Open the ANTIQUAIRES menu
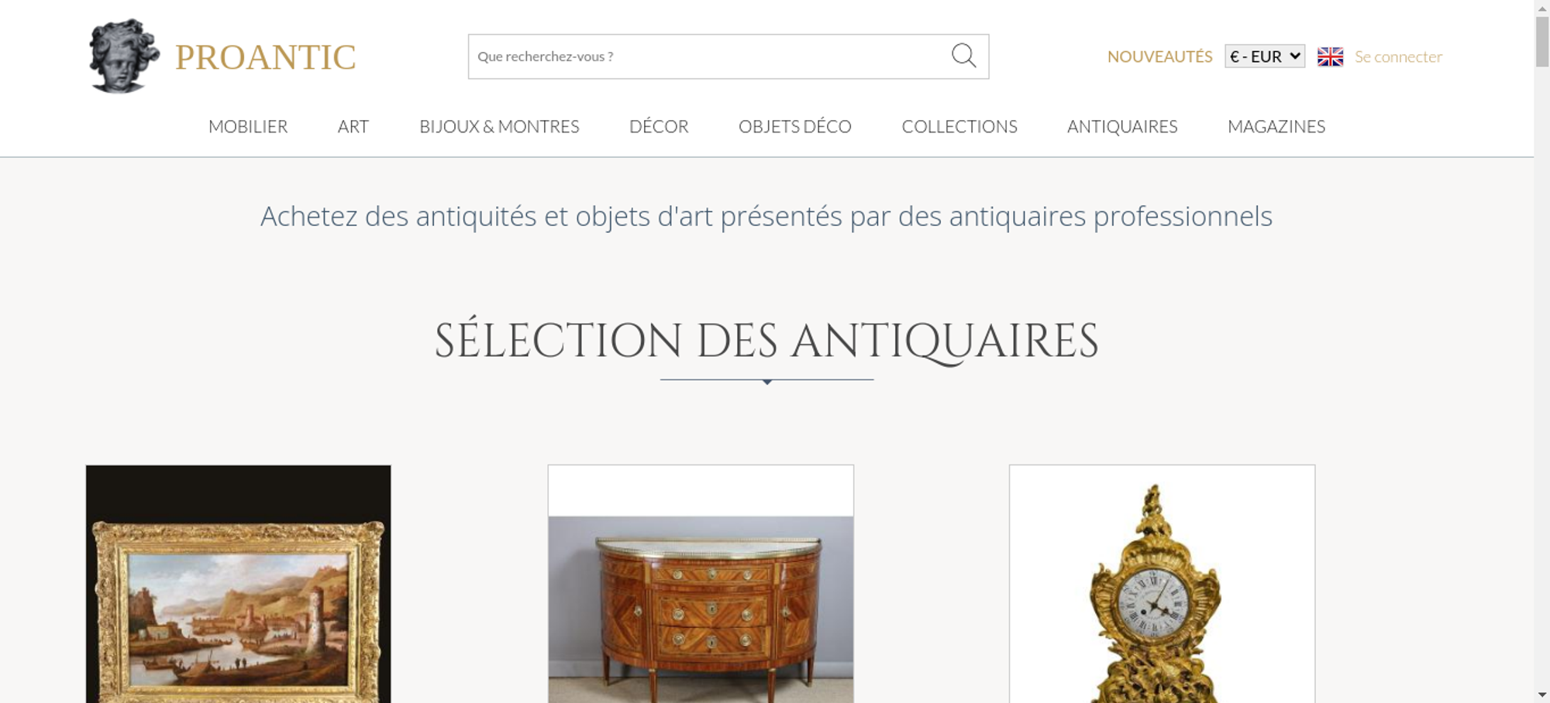The height and width of the screenshot is (703, 1550). pyautogui.click(x=1122, y=127)
